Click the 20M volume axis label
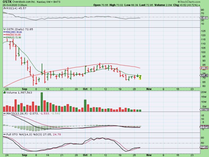The image size is (209, 157). 204,92
